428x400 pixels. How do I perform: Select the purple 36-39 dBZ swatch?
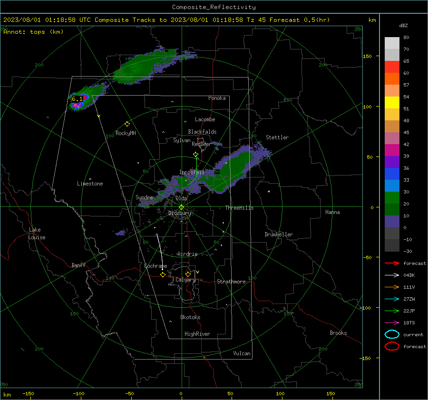(392, 162)
